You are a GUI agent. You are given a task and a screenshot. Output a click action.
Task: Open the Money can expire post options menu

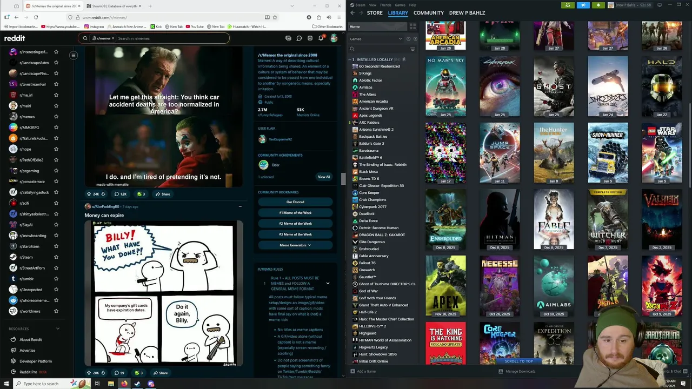[241, 206]
